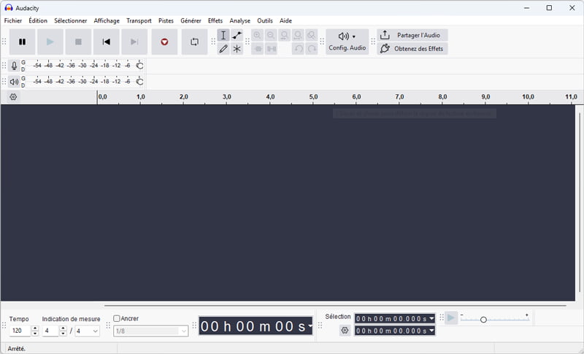The width and height of the screenshot is (584, 354).
Task: Open the Config. Audio dropdown
Action: pyautogui.click(x=347, y=42)
